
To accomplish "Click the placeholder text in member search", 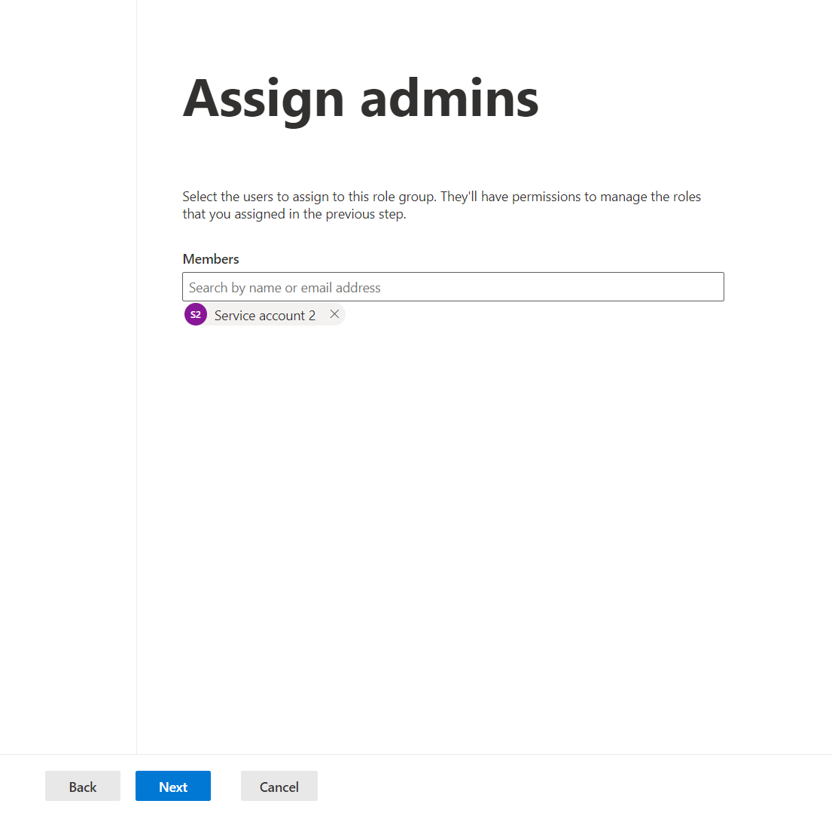I will pos(285,288).
